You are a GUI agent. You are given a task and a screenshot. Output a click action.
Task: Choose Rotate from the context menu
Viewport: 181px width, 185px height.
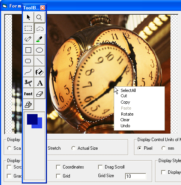click(x=127, y=114)
